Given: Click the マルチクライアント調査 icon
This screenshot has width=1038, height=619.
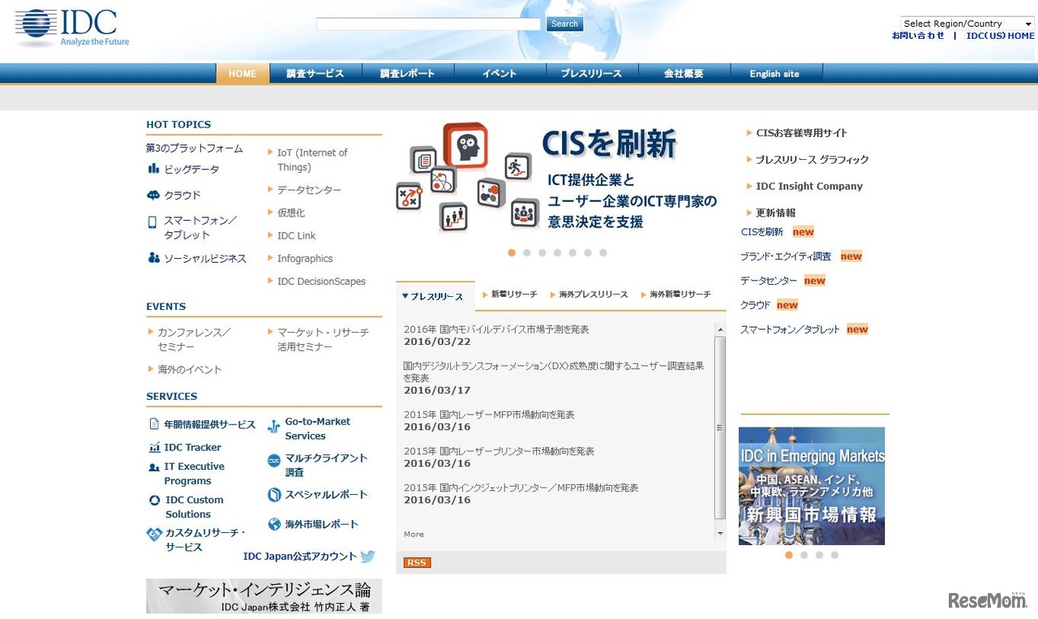Looking at the screenshot, I should tap(274, 461).
